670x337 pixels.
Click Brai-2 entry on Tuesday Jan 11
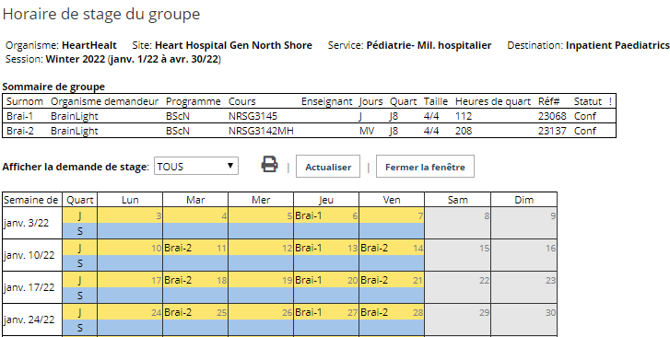(178, 248)
